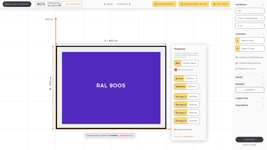Open the Тип material dropdown
The height and width of the screenshot is (150, 267).
pos(250,11)
